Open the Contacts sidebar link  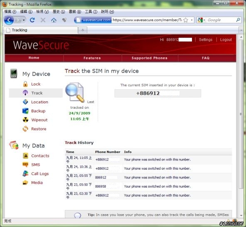[40, 156]
